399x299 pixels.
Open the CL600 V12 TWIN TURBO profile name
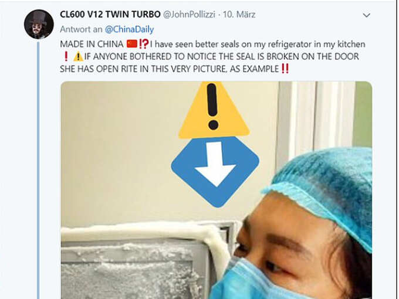110,14
